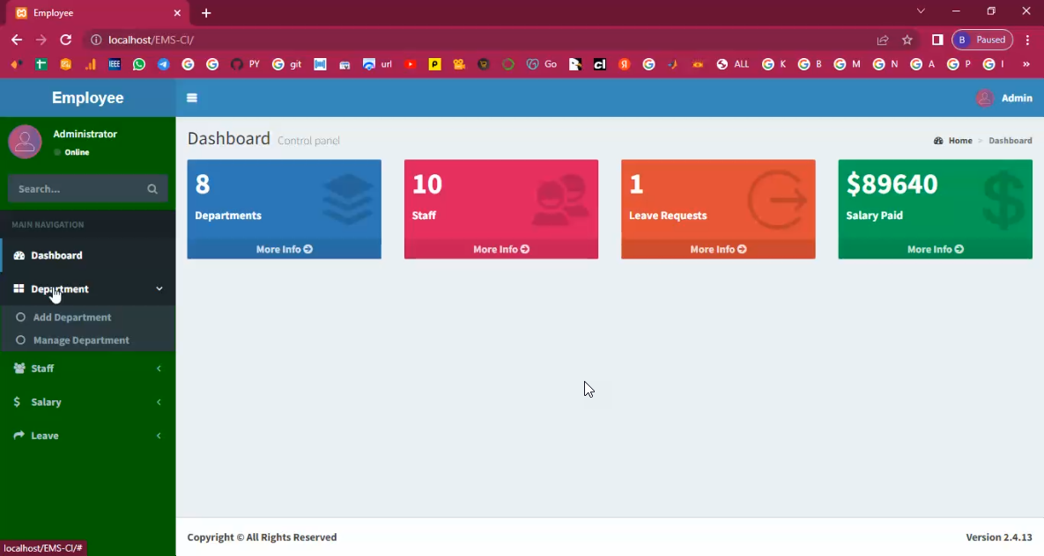
Task: Expand the Leave menu
Action: point(88,435)
